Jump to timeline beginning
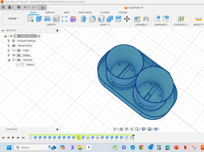204x152 pixels. (3, 137)
